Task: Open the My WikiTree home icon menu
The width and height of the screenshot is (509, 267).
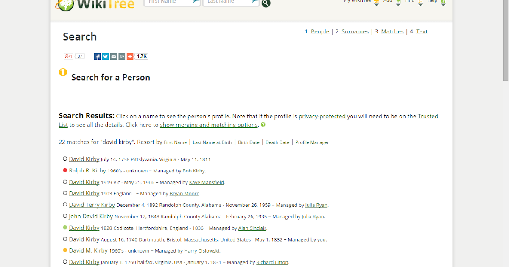Action: (x=376, y=2)
